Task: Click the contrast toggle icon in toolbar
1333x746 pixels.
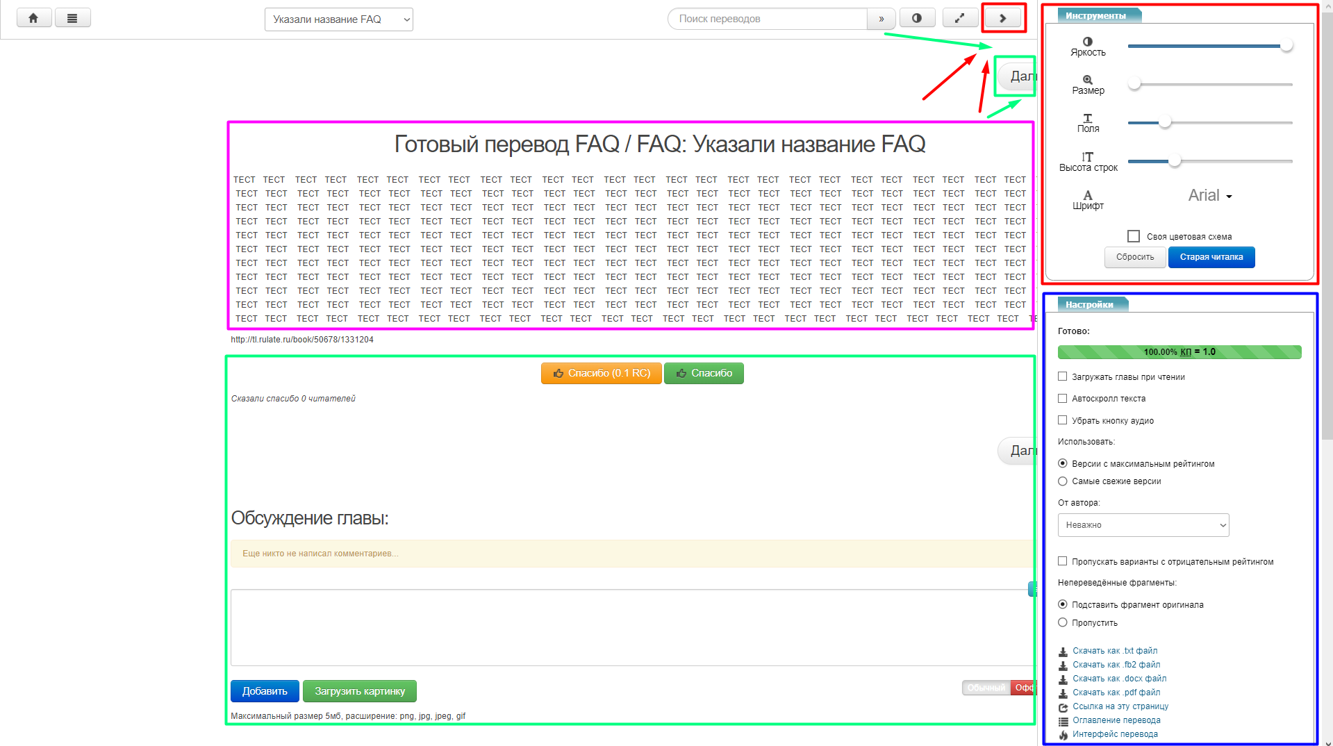Action: 917,18
